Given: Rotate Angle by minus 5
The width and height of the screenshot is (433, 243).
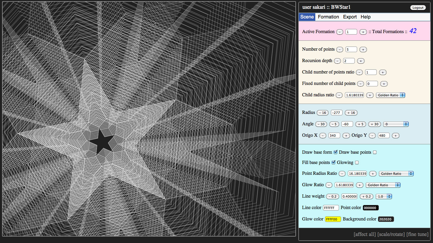Looking at the screenshot, I should point(334,124).
